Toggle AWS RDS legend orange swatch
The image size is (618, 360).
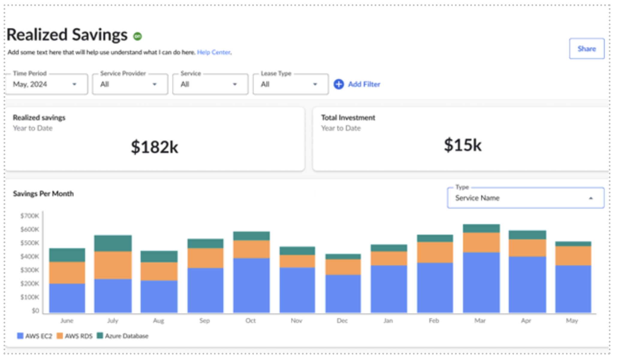(x=60, y=336)
